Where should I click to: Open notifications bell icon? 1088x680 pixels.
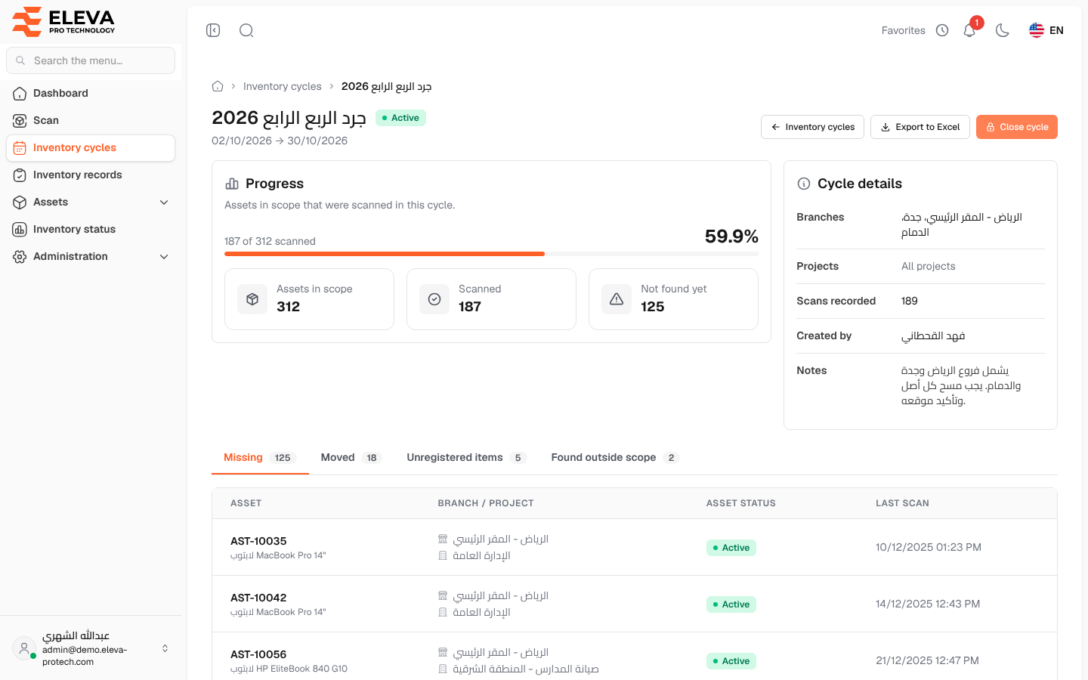[x=969, y=30]
